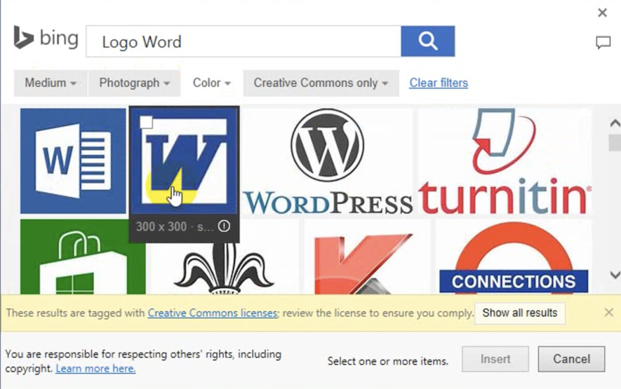This screenshot has width=621, height=389.
Task: Select the red K logo thumbnail
Action: coord(367,257)
